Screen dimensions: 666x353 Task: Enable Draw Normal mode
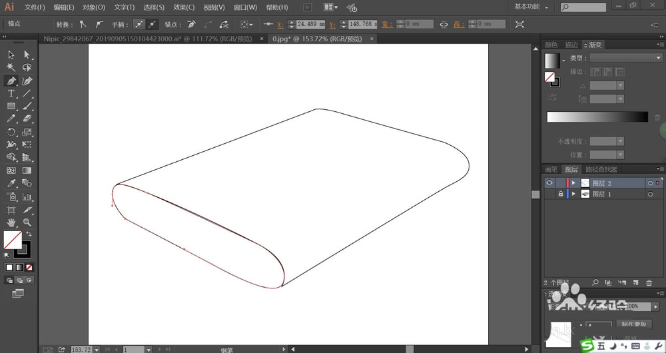pyautogui.click(x=9, y=280)
